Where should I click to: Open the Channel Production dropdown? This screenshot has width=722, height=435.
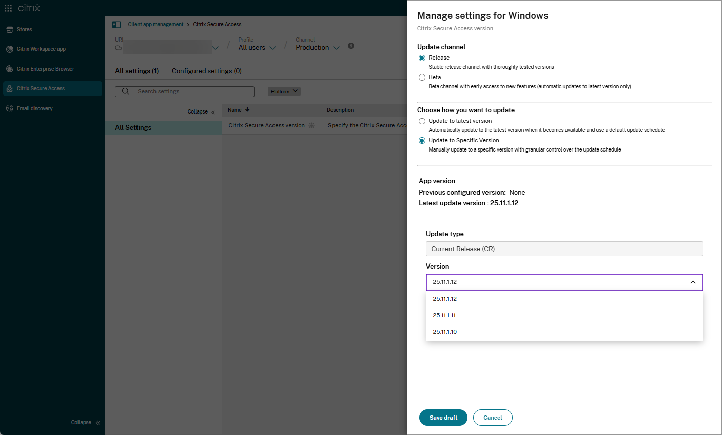[318, 48]
